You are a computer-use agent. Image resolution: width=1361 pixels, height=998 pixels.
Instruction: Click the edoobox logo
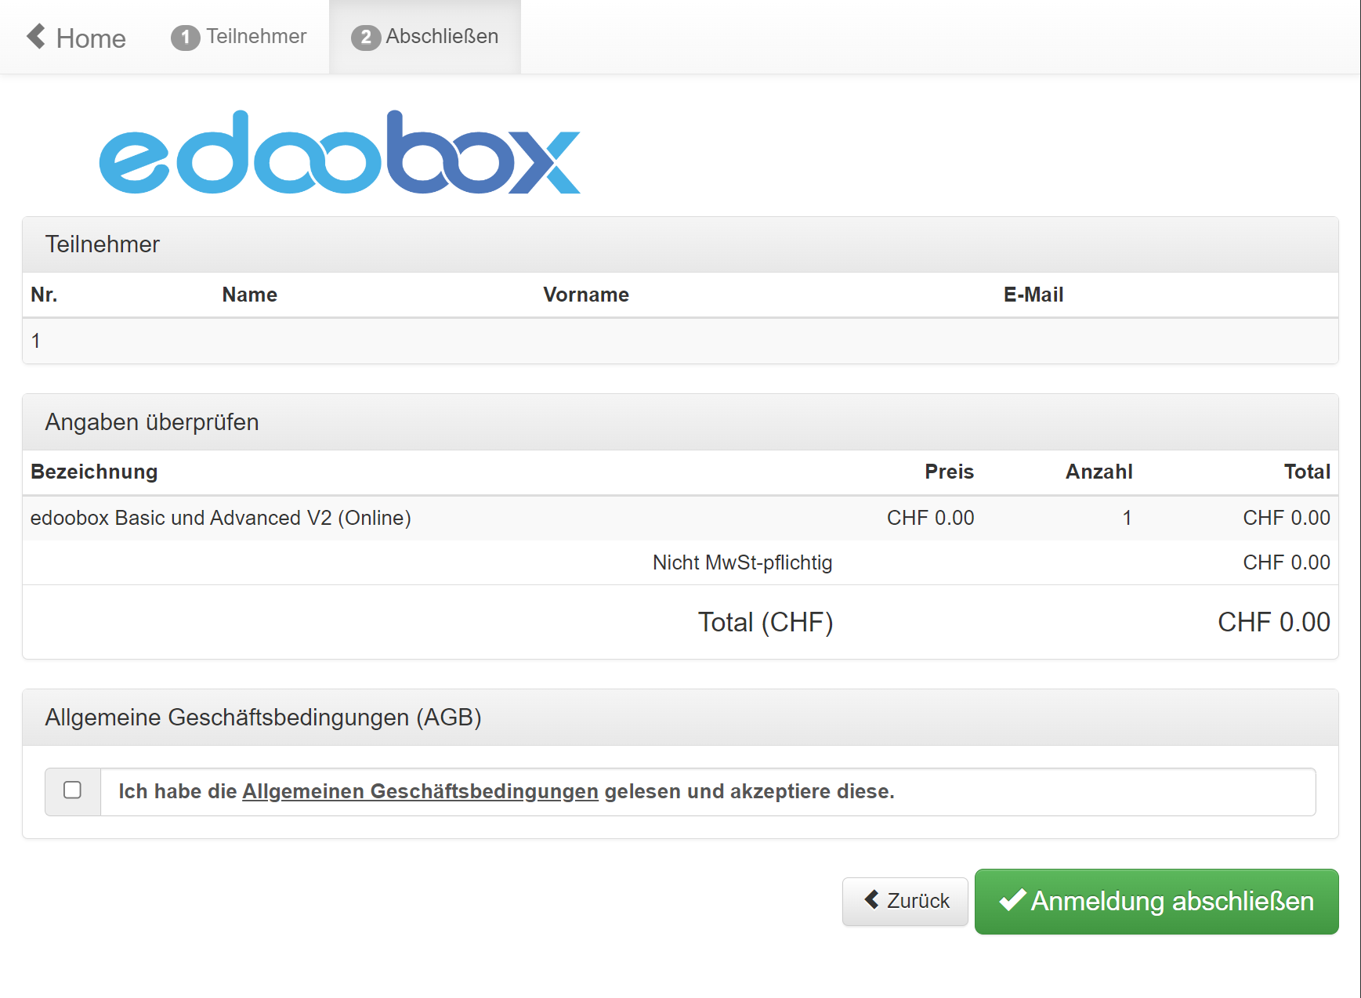(339, 153)
